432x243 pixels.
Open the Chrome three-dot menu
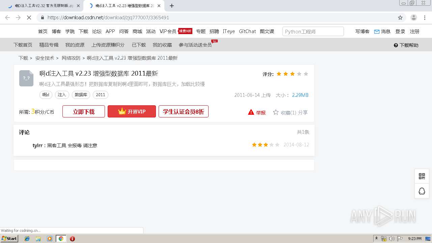coord(425,18)
